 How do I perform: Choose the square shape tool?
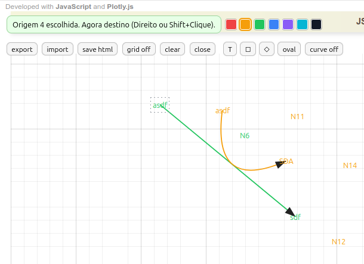[248, 49]
